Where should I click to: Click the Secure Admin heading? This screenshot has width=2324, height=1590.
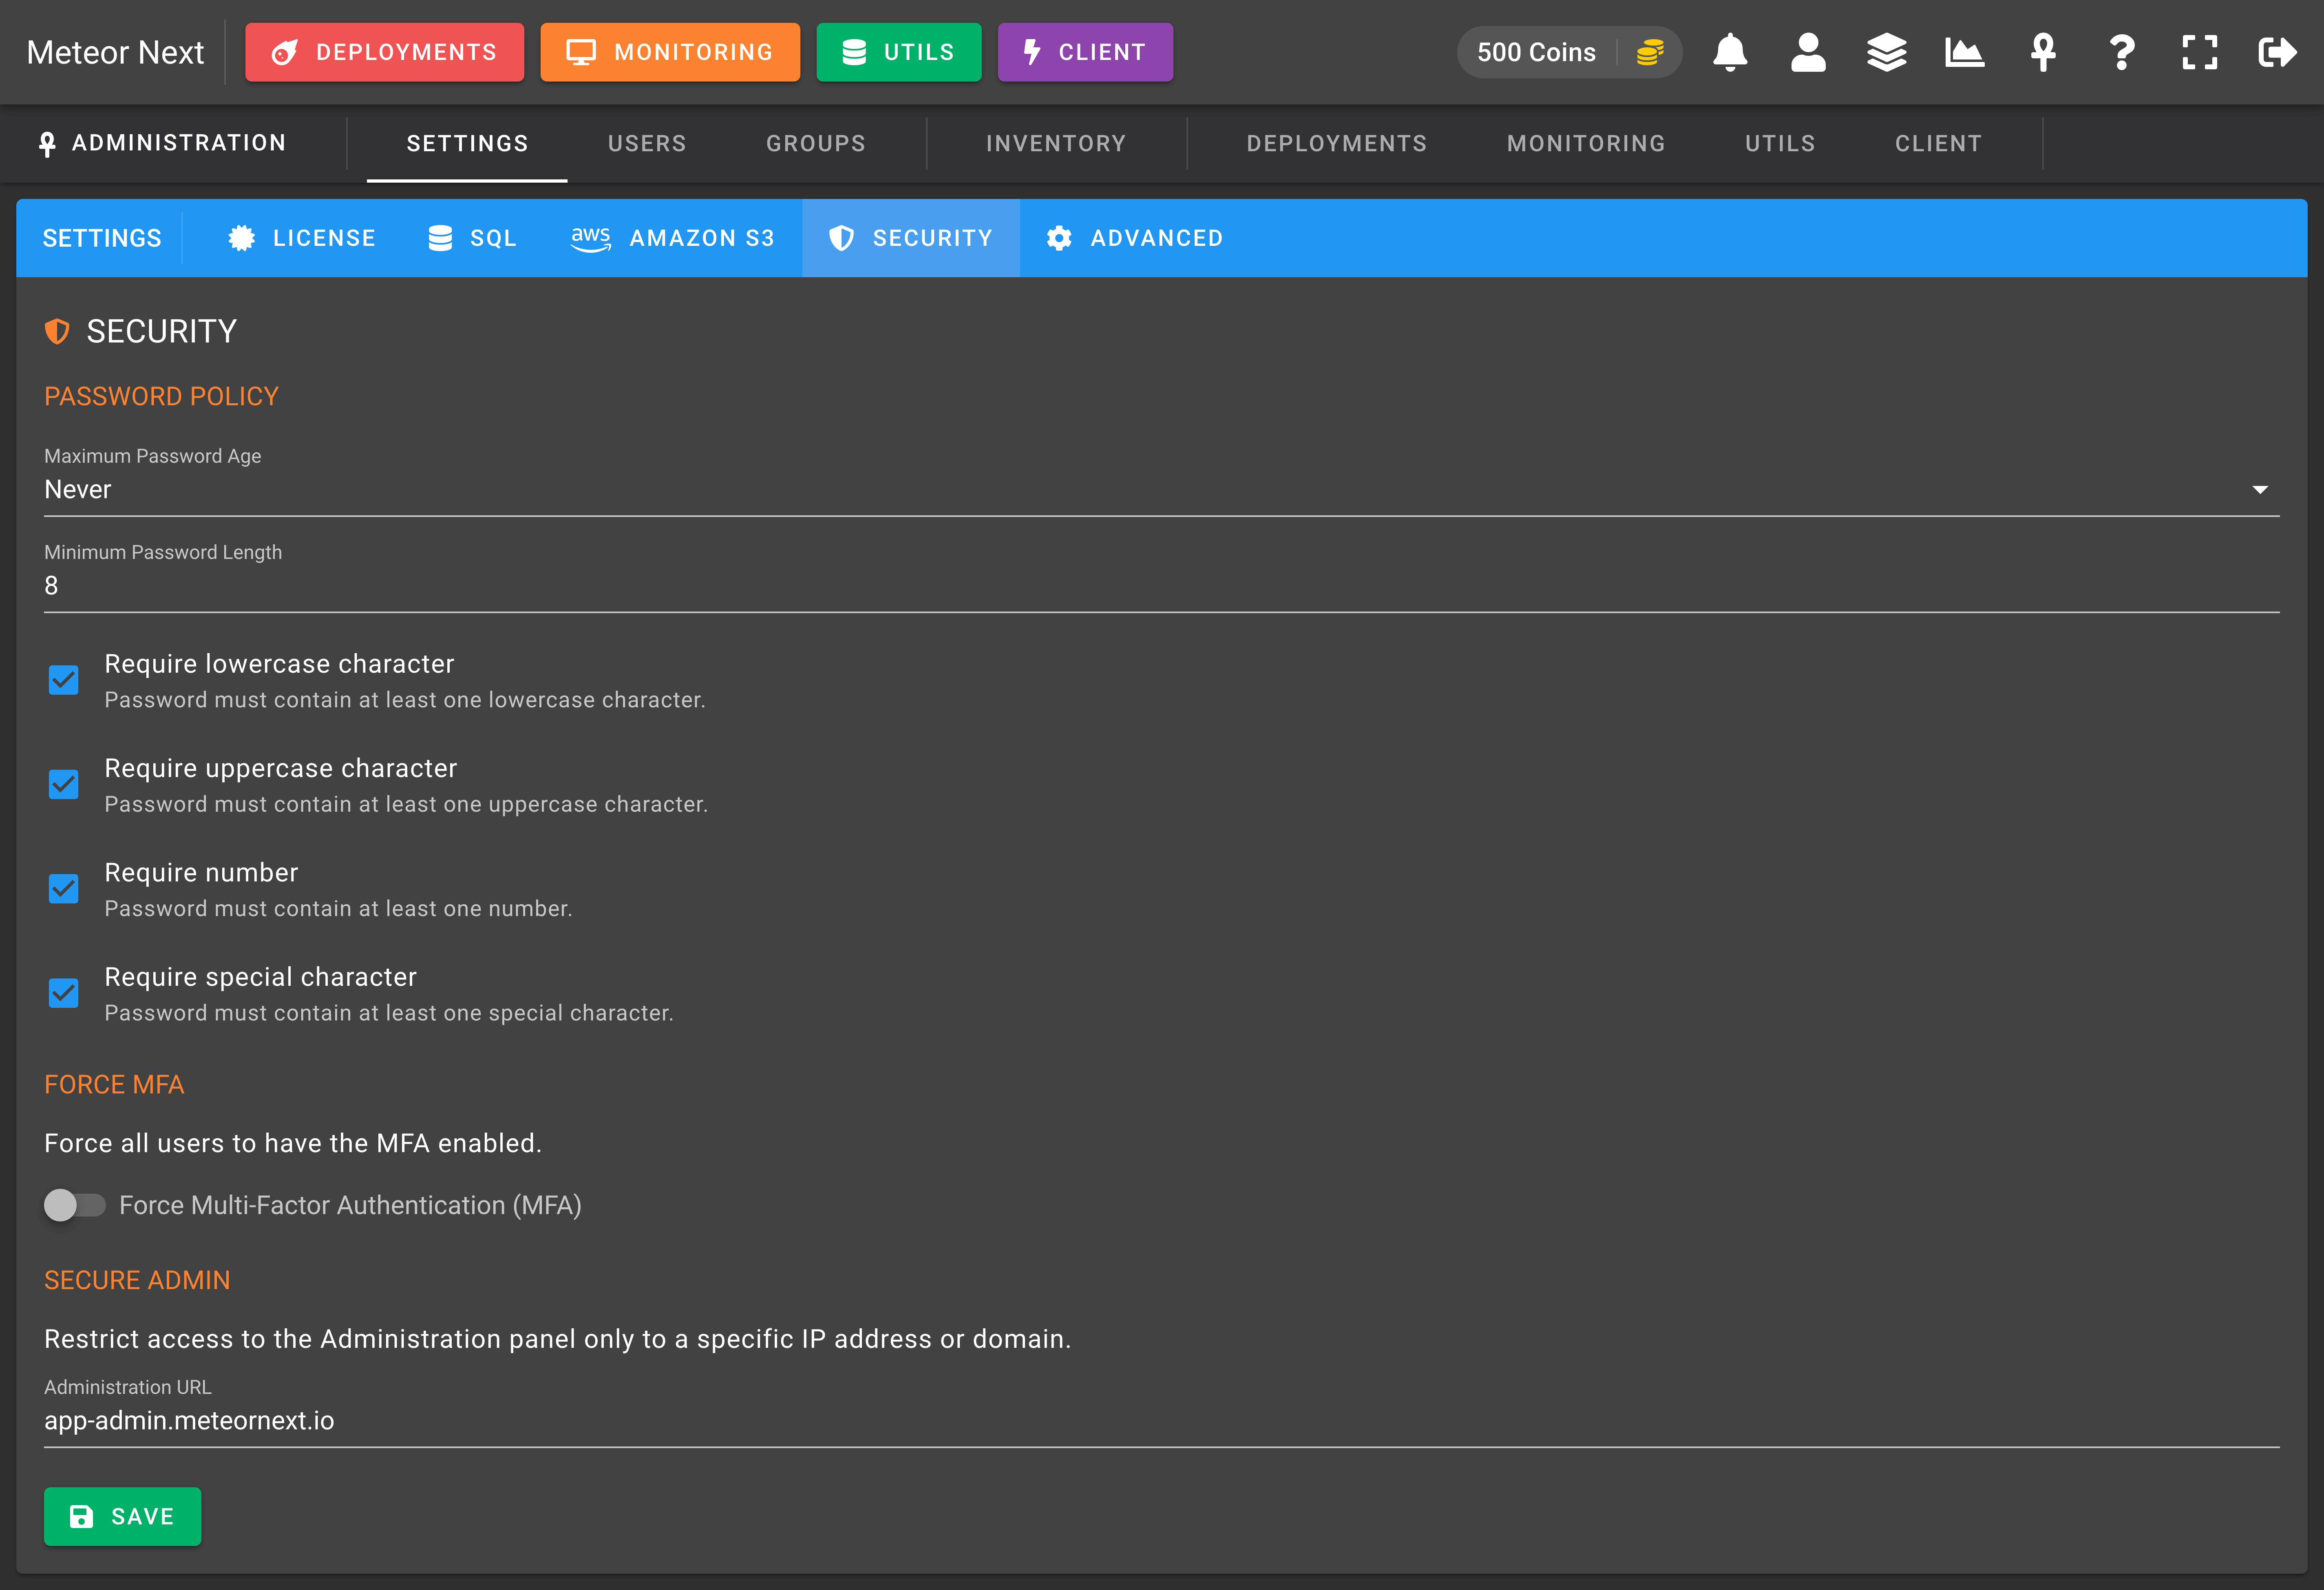coord(137,1280)
